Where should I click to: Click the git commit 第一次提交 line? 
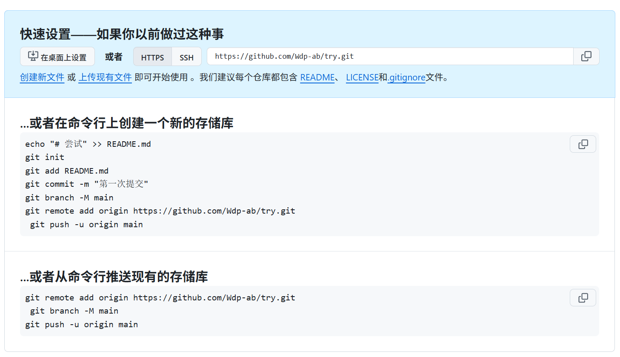(86, 184)
